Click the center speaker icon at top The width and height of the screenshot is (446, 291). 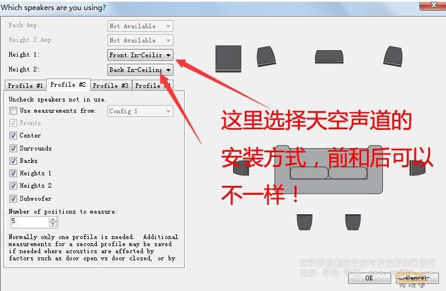point(329,56)
